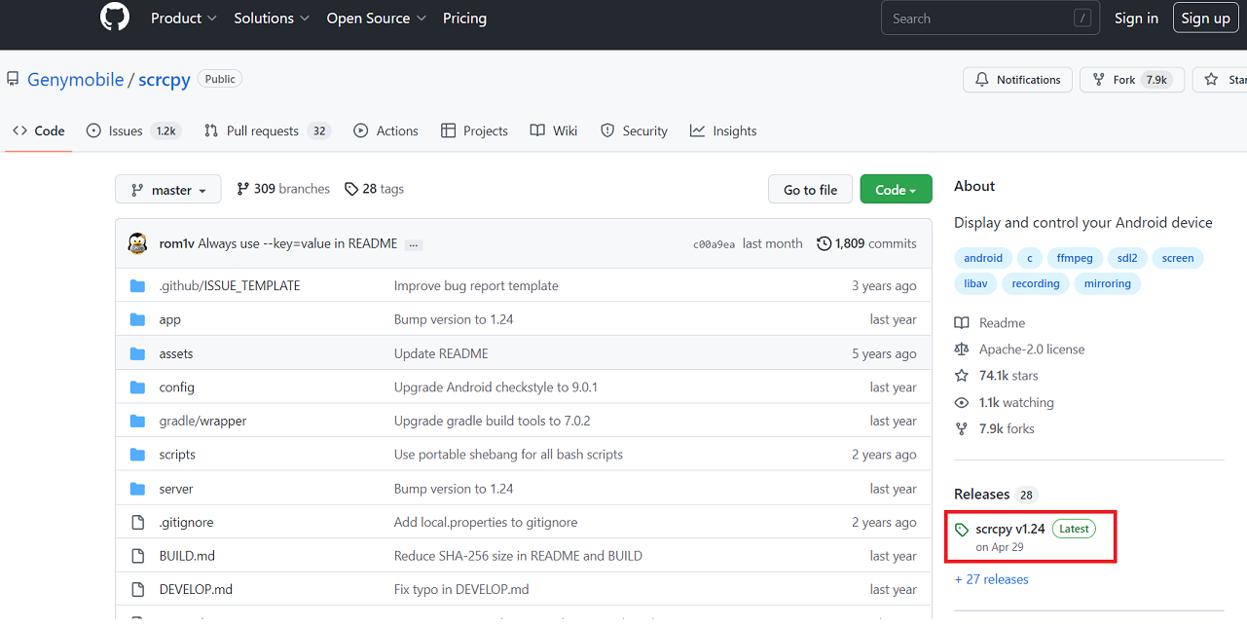
Task: Click the assets folder icon
Action: 137,353
